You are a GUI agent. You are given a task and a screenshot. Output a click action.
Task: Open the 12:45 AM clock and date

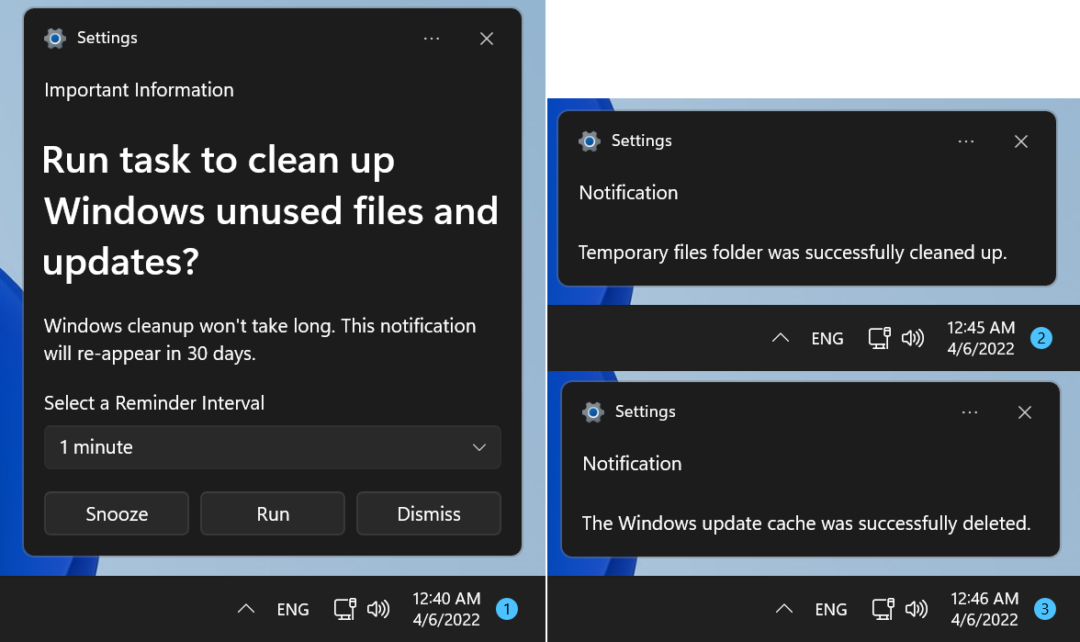[x=981, y=338]
